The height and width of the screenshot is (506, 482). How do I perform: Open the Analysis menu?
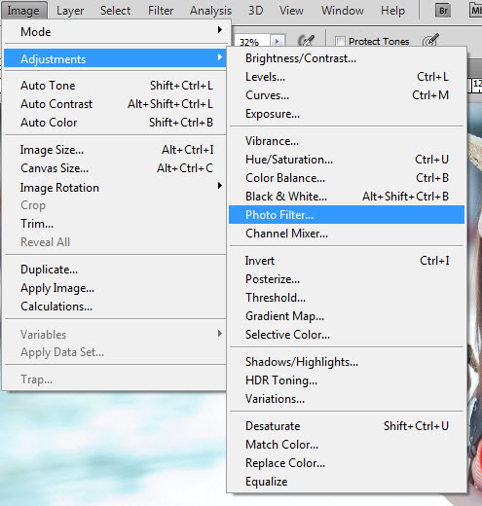click(210, 11)
